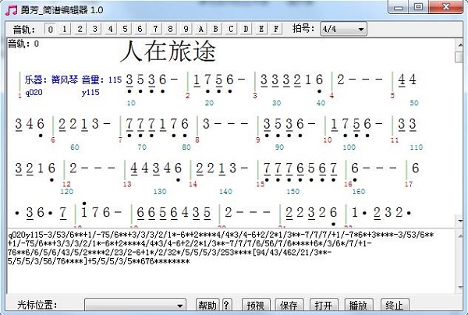Click the instrument label 乐器: 簧风琴
Viewport: 468px width, 315px height.
[51, 80]
